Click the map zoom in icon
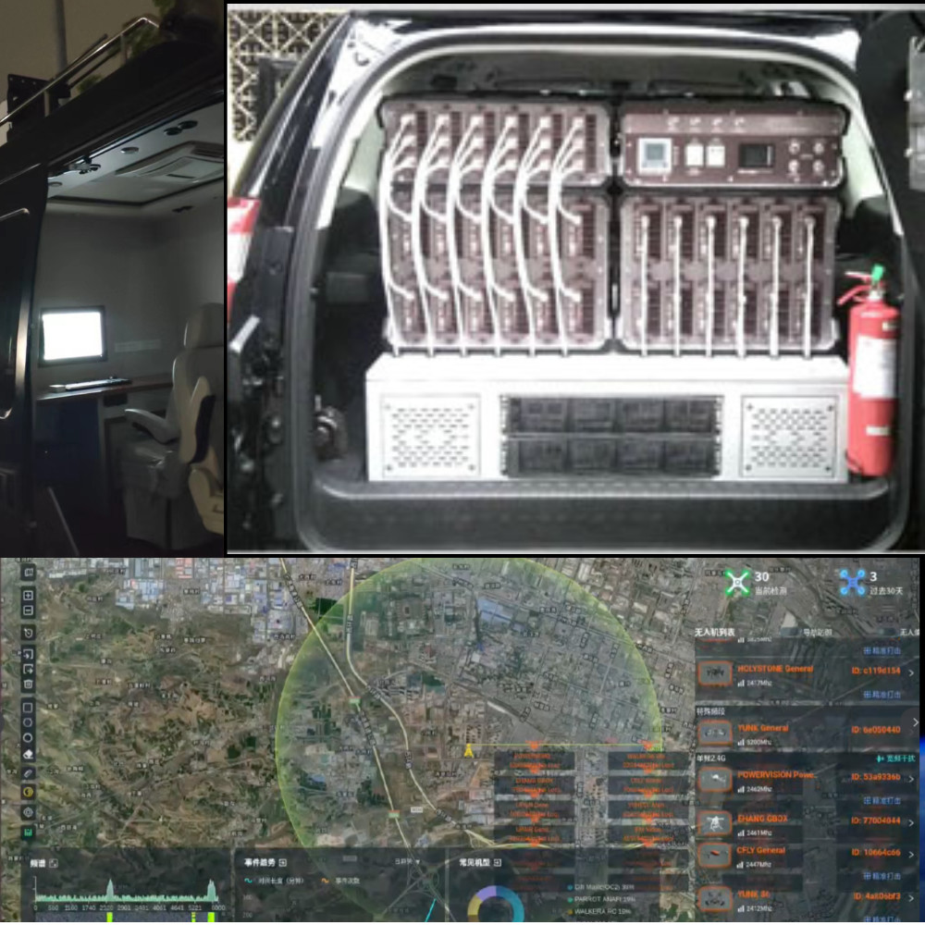 (x=28, y=595)
